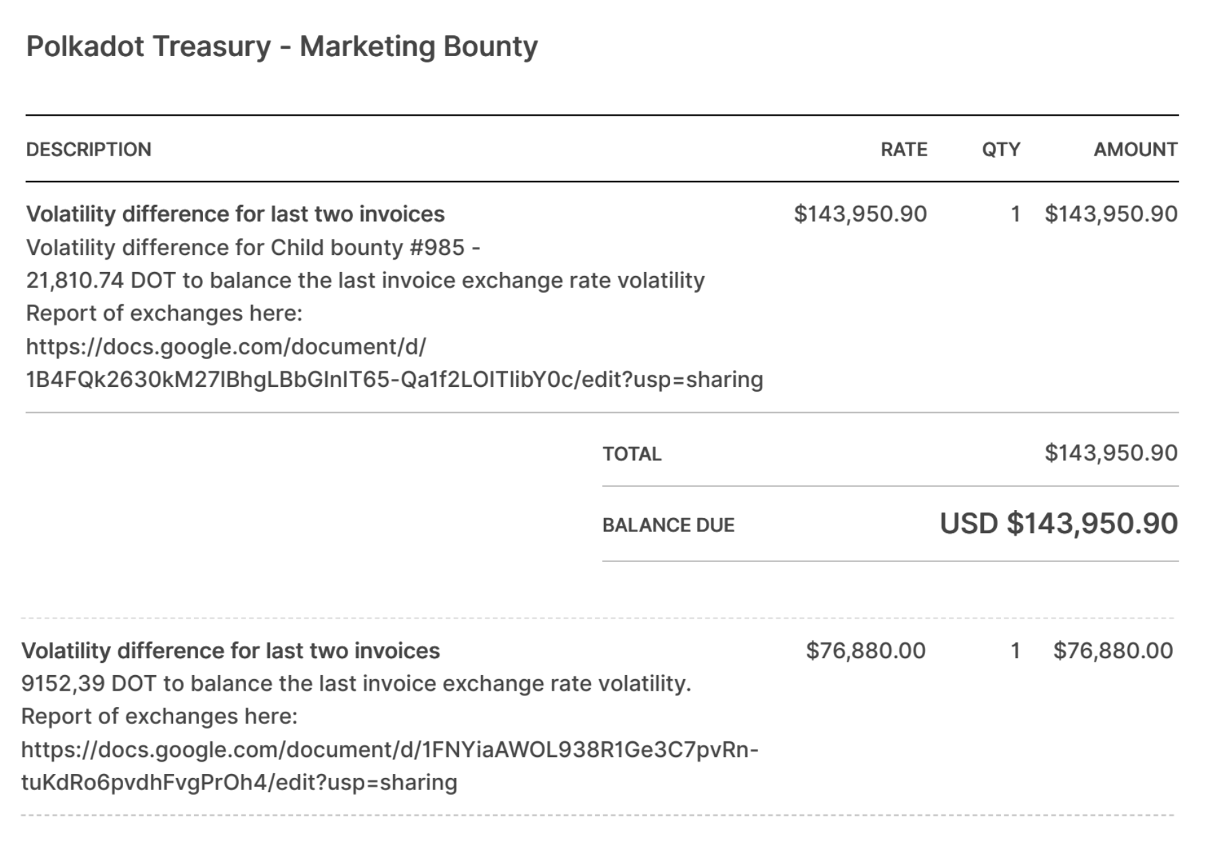Viewport: 1220px width, 851px height.
Task: Click the $76,880.00 amount value
Action: tap(1113, 651)
